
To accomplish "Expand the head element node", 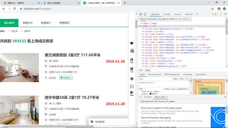I will 141,23.
